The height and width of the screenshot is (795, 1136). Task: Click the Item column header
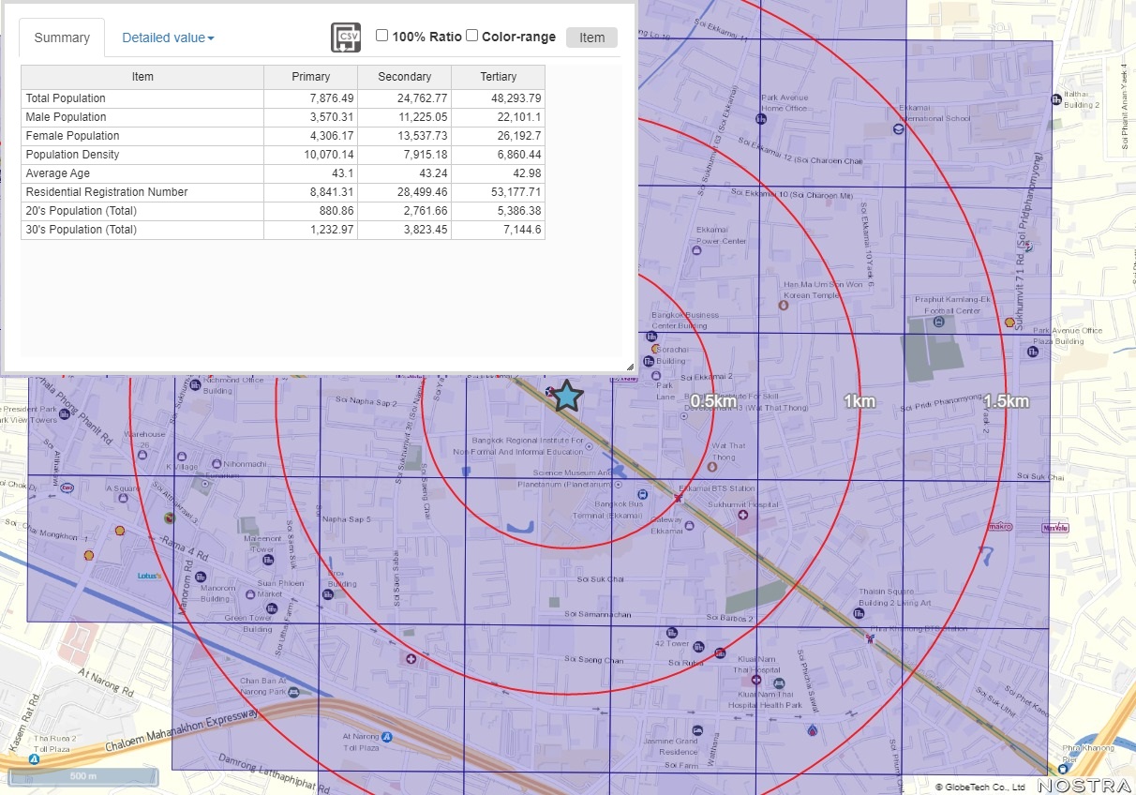point(142,77)
